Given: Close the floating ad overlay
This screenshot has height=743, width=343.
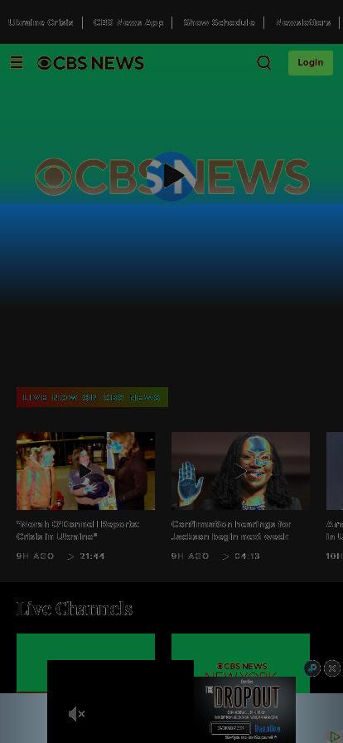Looking at the screenshot, I should point(332,668).
